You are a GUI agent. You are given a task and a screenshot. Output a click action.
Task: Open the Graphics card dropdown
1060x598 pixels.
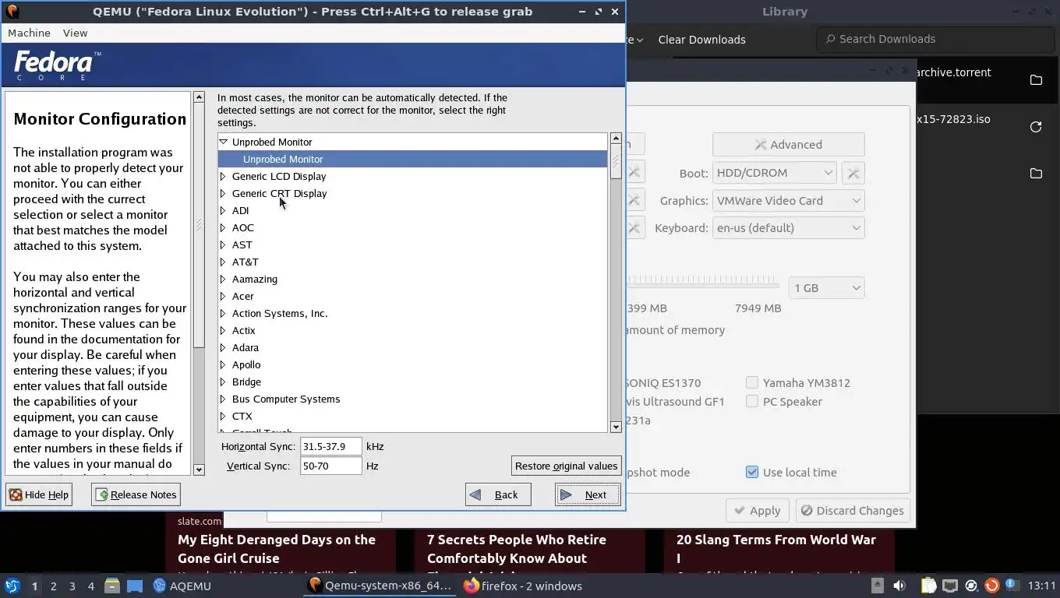tap(788, 200)
